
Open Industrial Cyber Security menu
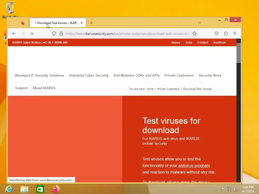click(89, 75)
